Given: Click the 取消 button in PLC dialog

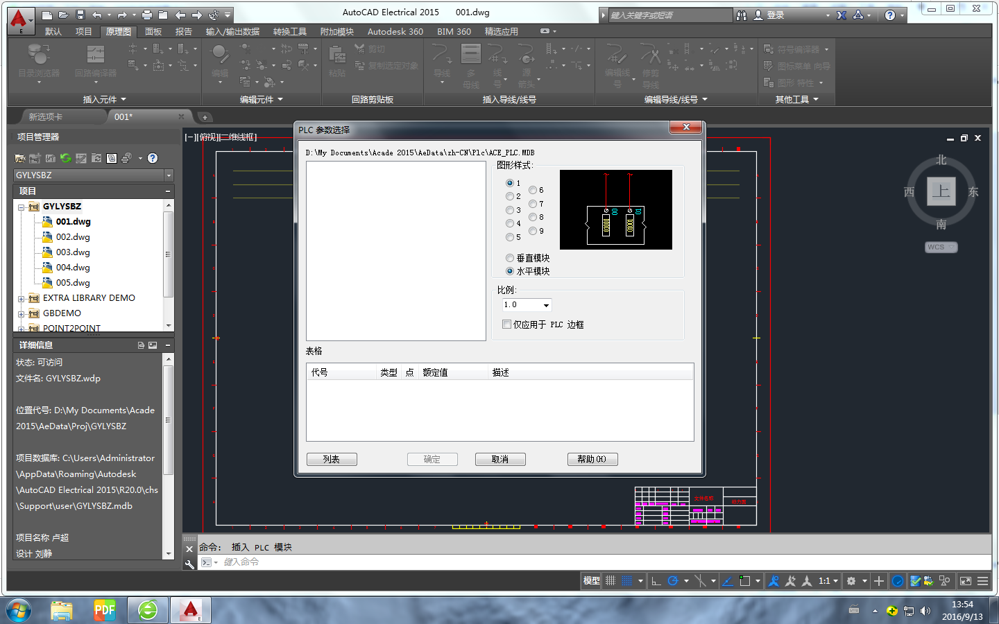Looking at the screenshot, I should point(500,459).
